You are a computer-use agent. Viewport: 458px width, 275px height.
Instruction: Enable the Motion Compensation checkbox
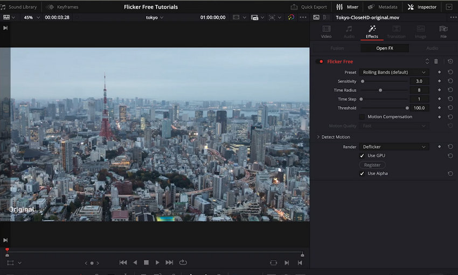point(362,117)
